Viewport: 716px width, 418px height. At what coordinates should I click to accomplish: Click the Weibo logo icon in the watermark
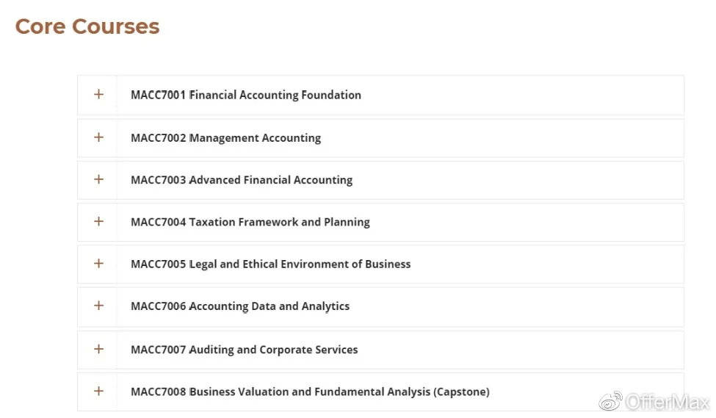click(610, 401)
